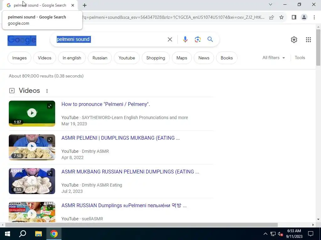This screenshot has height=240, width=321.
Task: Open tab search chevron in title bar
Action: pos(271,4)
